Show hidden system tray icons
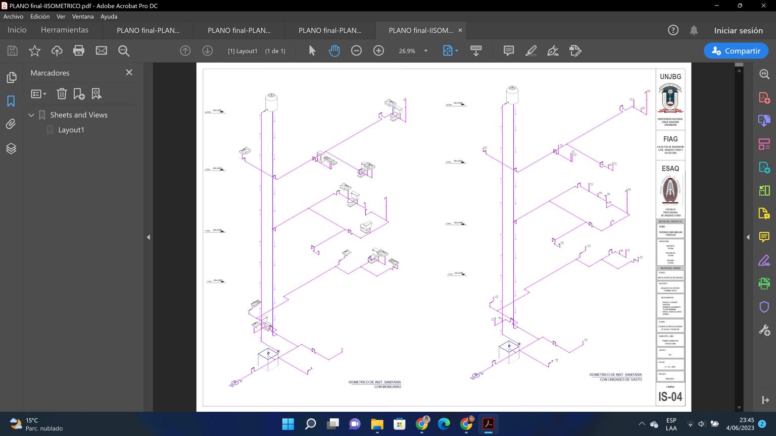 [642, 424]
